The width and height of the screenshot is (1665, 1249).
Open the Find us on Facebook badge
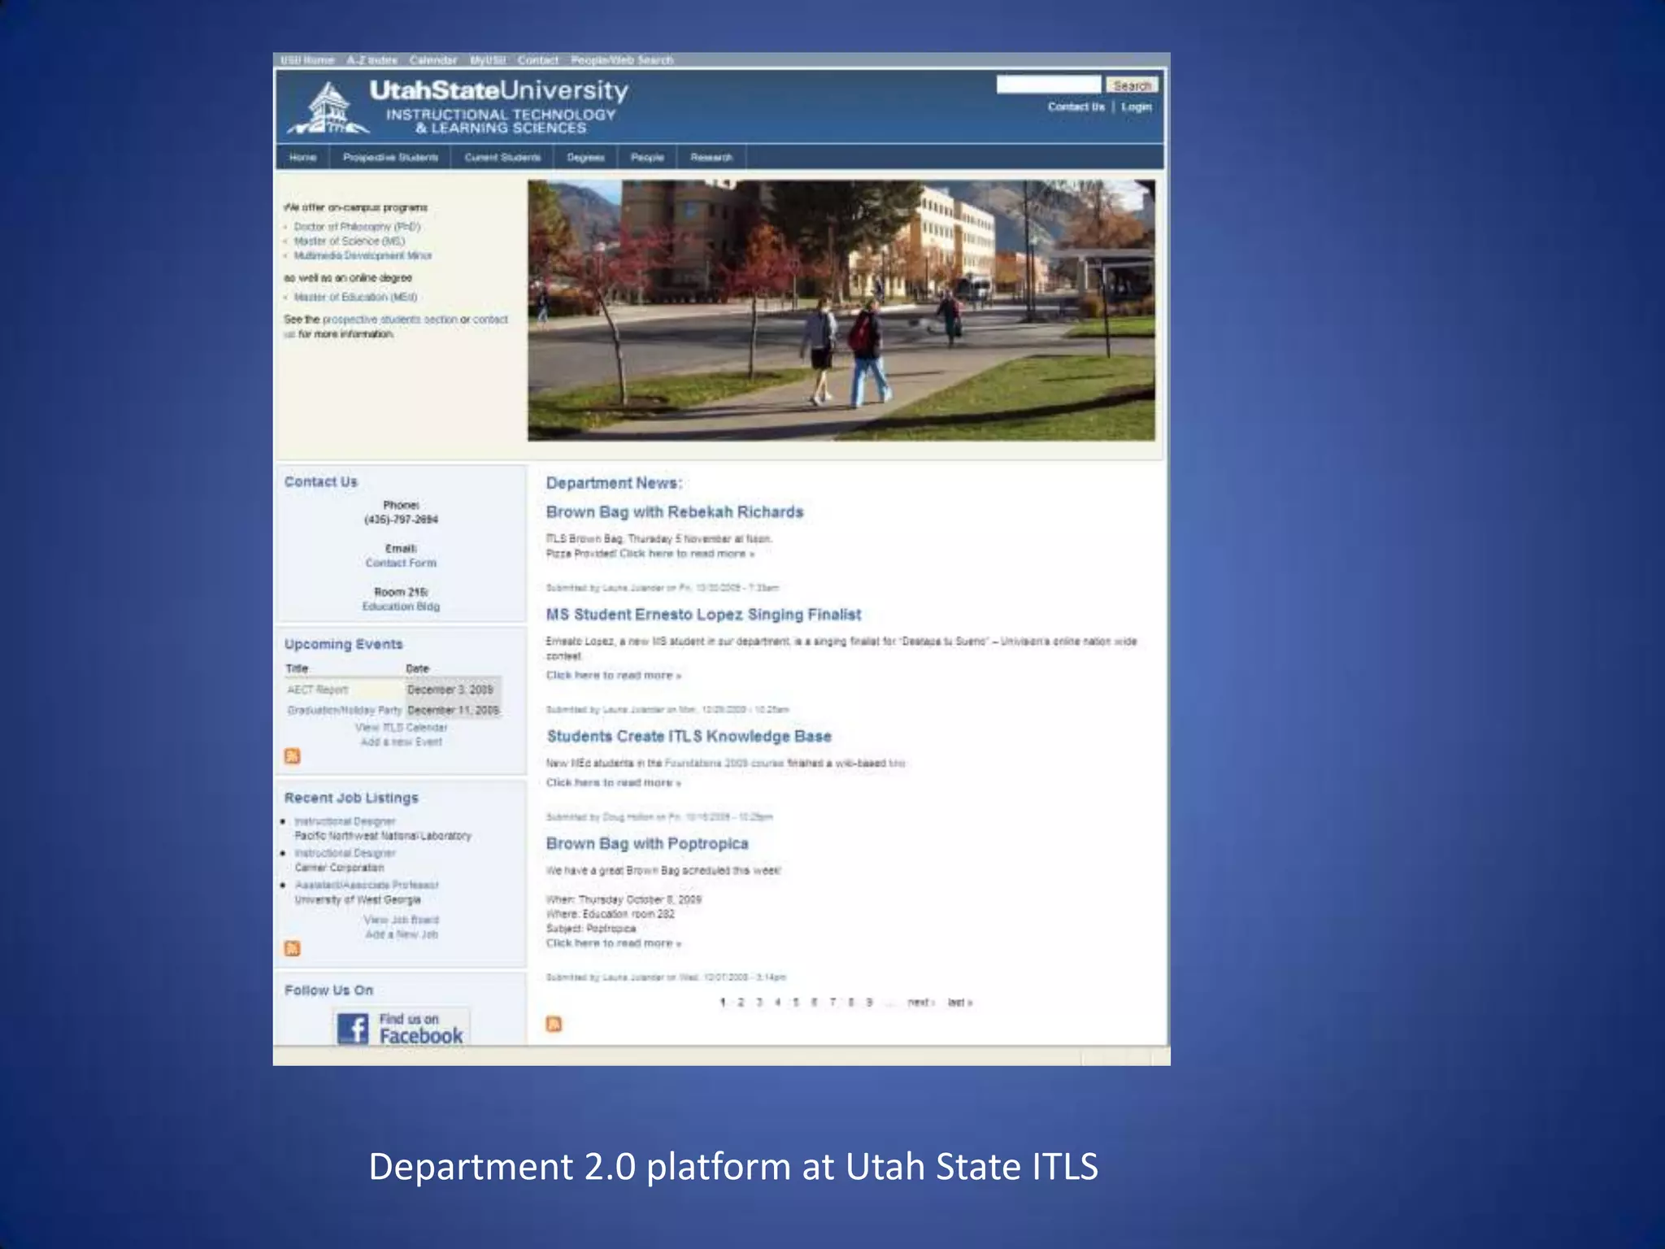tap(401, 1028)
